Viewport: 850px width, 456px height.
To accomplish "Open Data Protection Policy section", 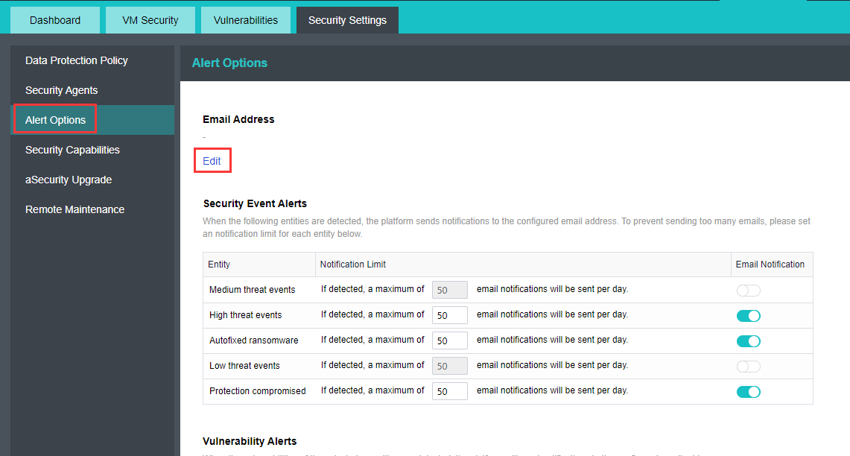I will (x=76, y=60).
